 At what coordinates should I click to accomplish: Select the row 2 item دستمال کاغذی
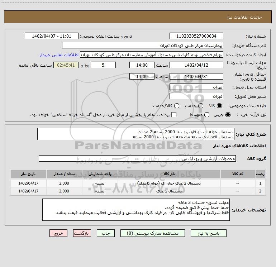pos(169,191)
